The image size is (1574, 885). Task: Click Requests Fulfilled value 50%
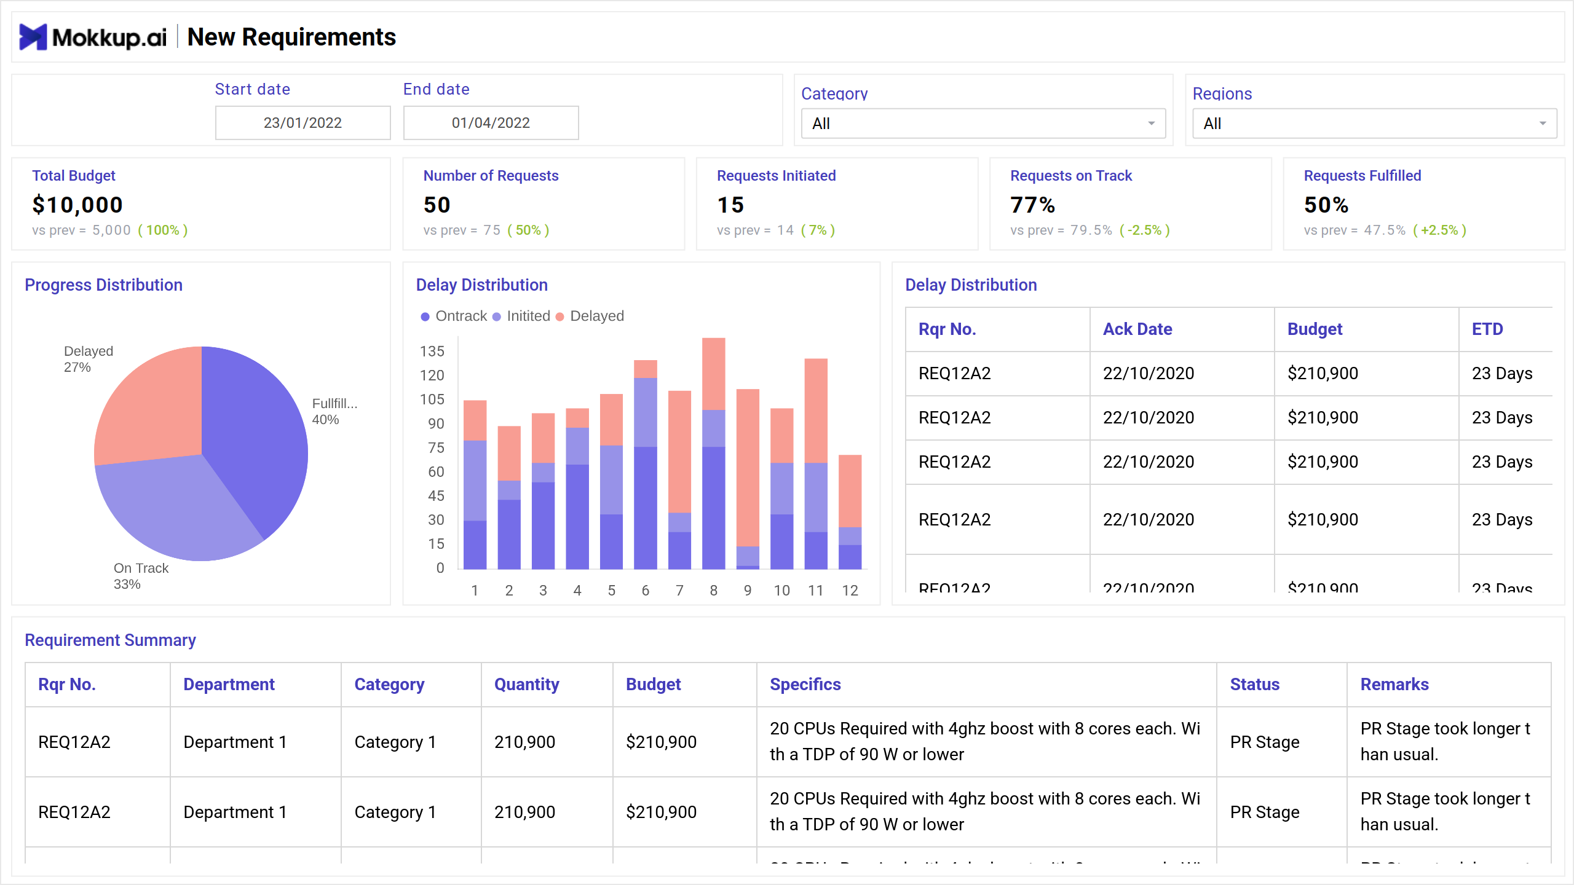(1326, 205)
